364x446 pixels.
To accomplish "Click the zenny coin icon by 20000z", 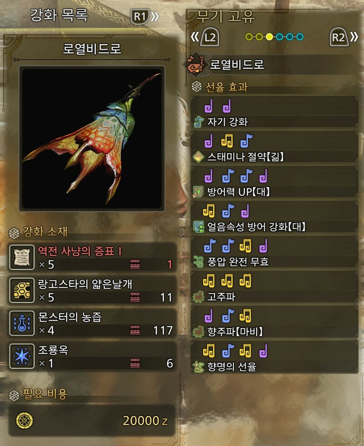I will click(x=25, y=421).
